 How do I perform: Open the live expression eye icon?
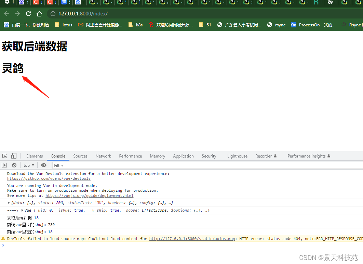pos(44,165)
